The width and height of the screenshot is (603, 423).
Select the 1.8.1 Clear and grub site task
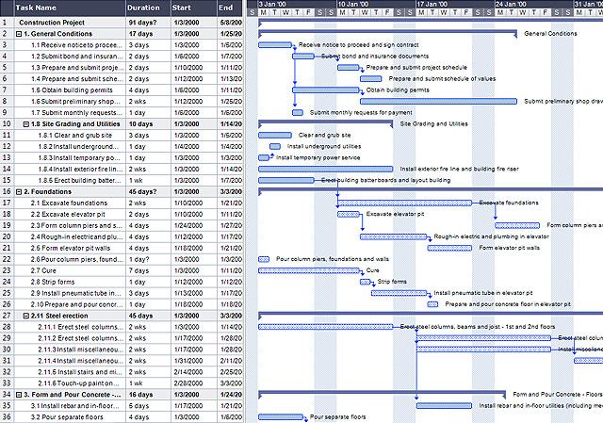pos(75,136)
